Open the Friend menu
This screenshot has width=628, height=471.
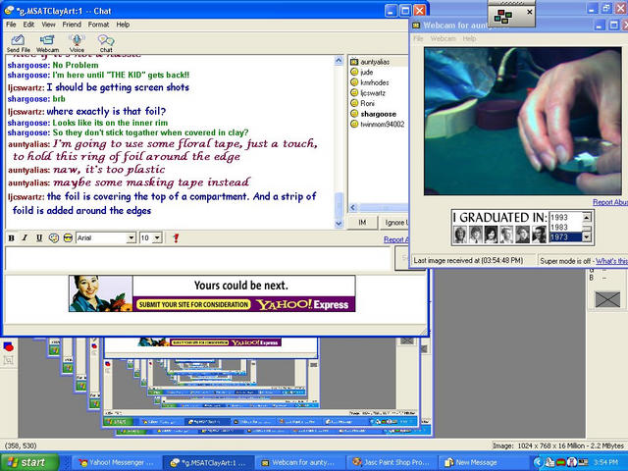pyautogui.click(x=72, y=25)
